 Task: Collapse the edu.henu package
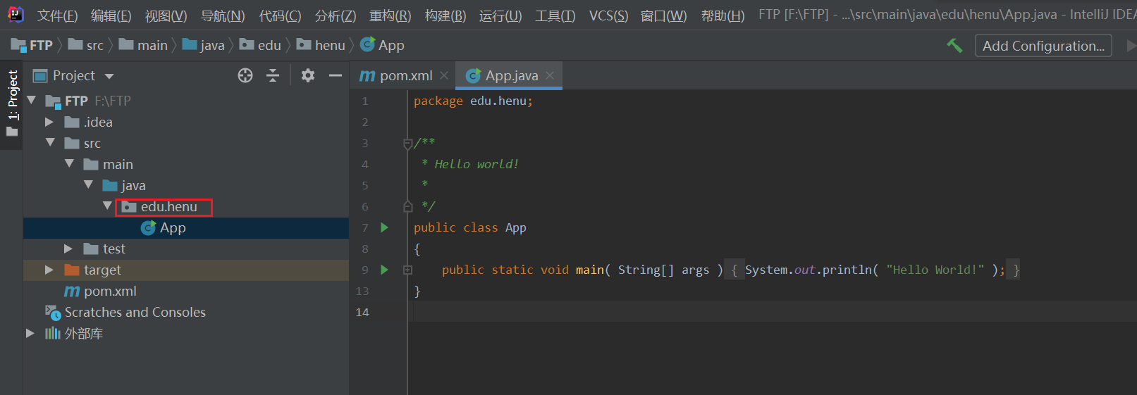click(107, 206)
